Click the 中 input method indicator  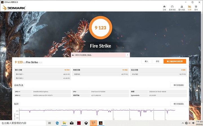(193, 123)
